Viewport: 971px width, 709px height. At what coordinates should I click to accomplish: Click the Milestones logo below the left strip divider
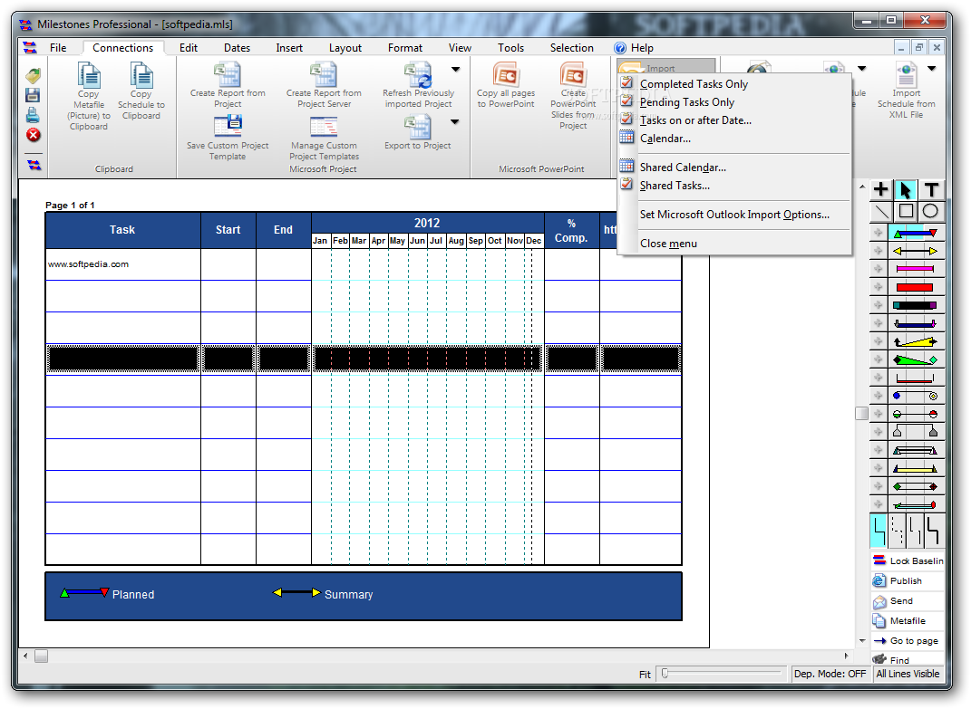(x=34, y=165)
